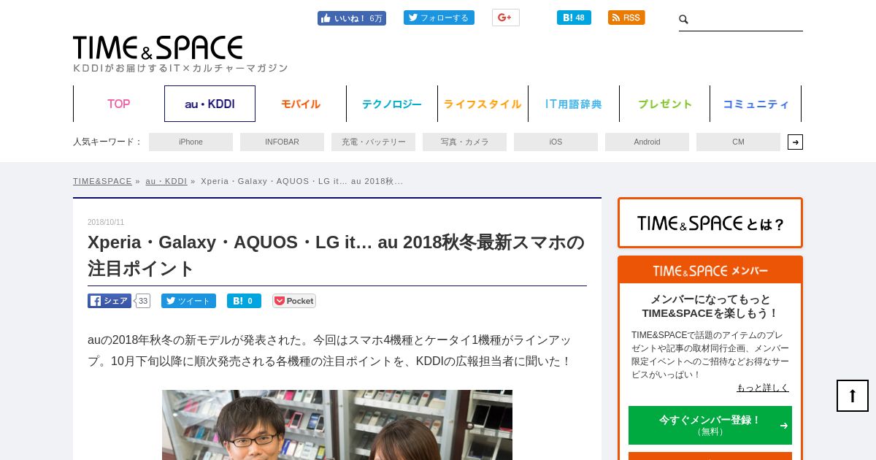876x460 pixels.
Task: Open the プレゼント navigation tab
Action: pyautogui.click(x=665, y=104)
